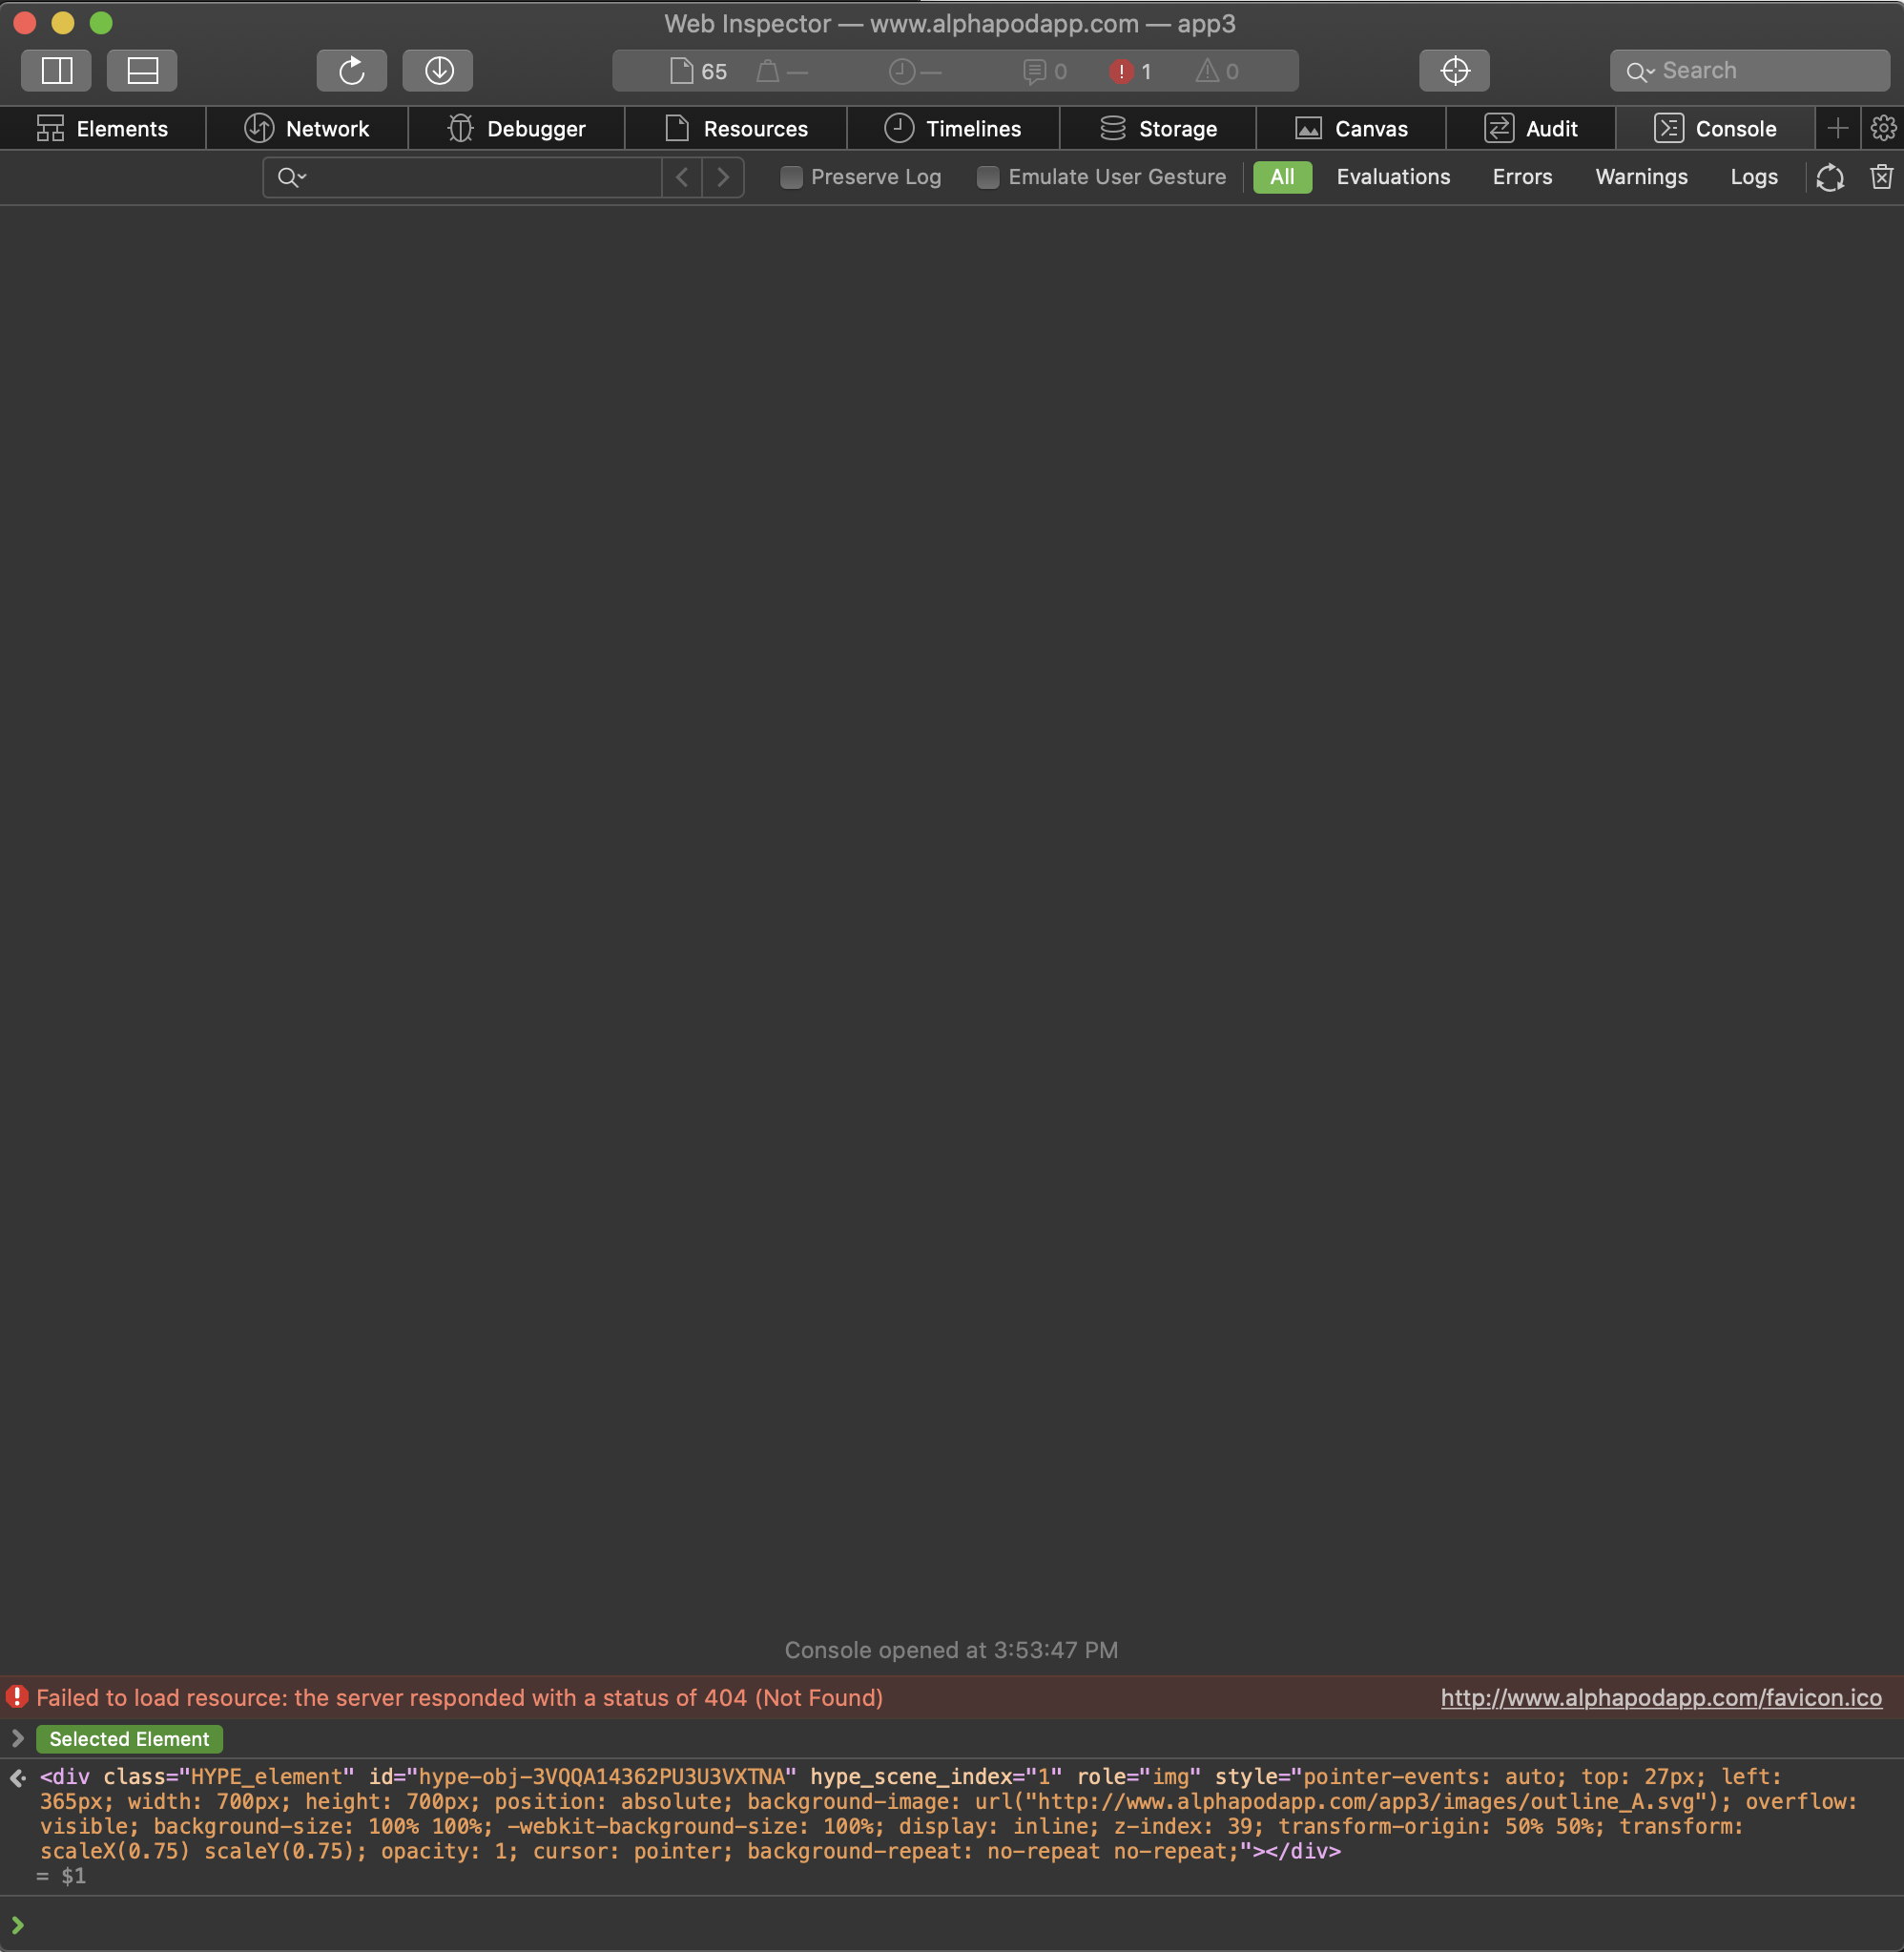Open the console filter magnifier dropdown
Image resolution: width=1904 pixels, height=1952 pixels.
[x=292, y=177]
